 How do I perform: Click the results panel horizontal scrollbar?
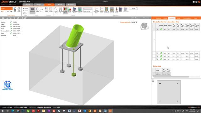[172, 77]
